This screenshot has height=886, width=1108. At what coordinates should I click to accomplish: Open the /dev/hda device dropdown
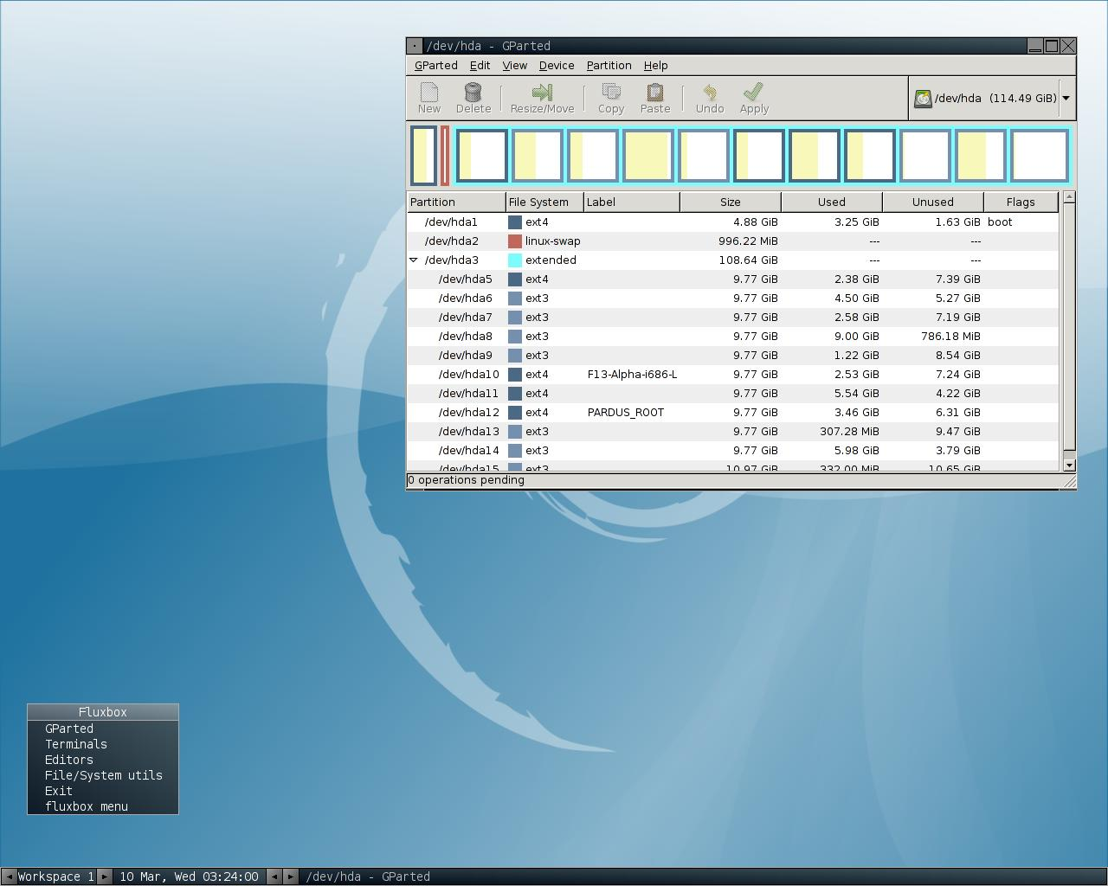click(x=1066, y=99)
